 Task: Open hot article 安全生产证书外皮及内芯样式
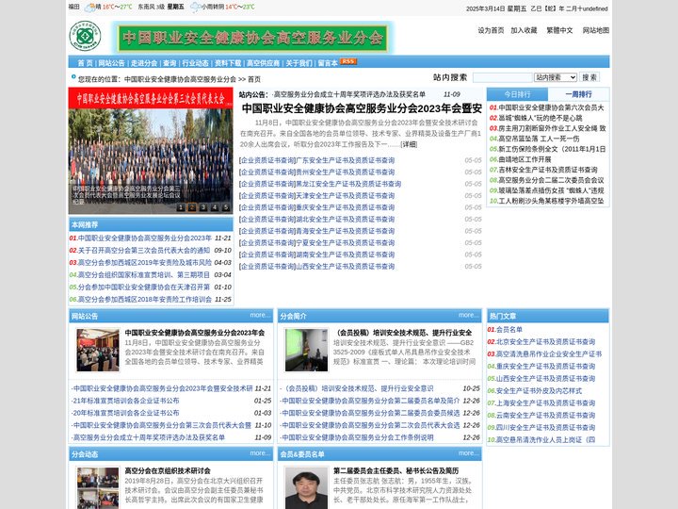539,391
